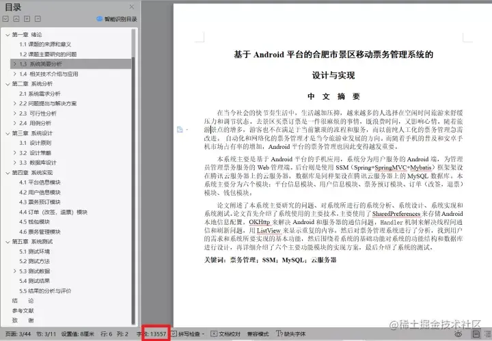Click 行: 6 line indicator

coord(106,334)
